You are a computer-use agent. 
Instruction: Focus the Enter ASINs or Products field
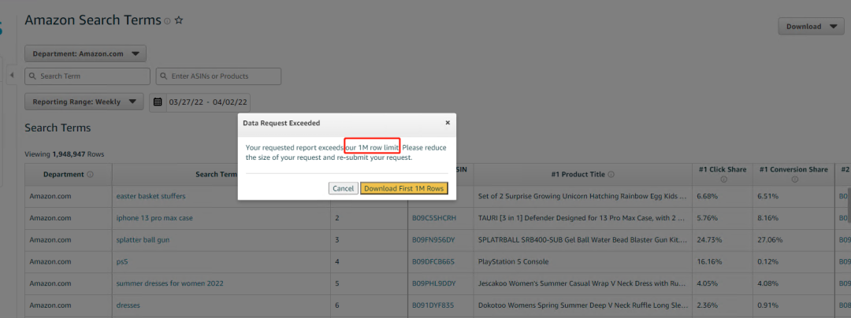[x=219, y=76]
